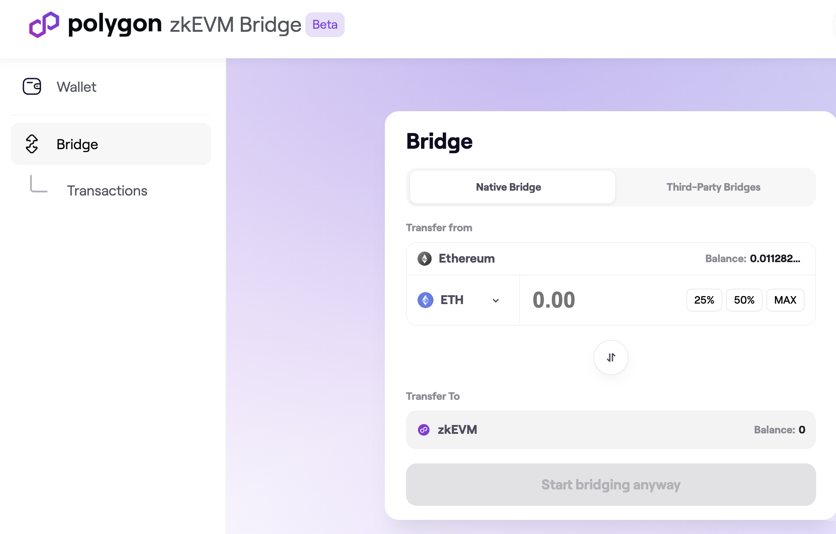
Task: Click the ETH token icon
Action: (426, 300)
